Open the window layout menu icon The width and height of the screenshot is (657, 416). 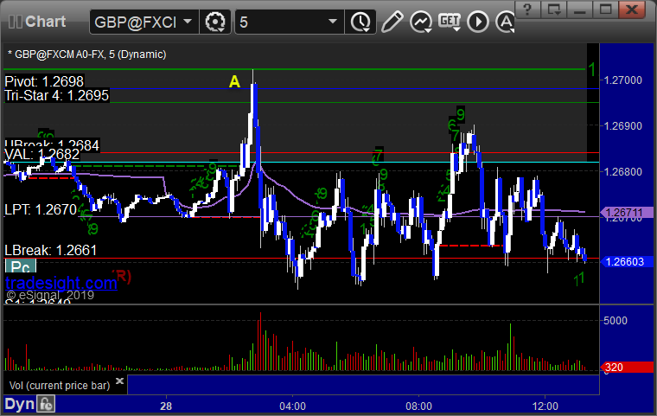coord(554,9)
